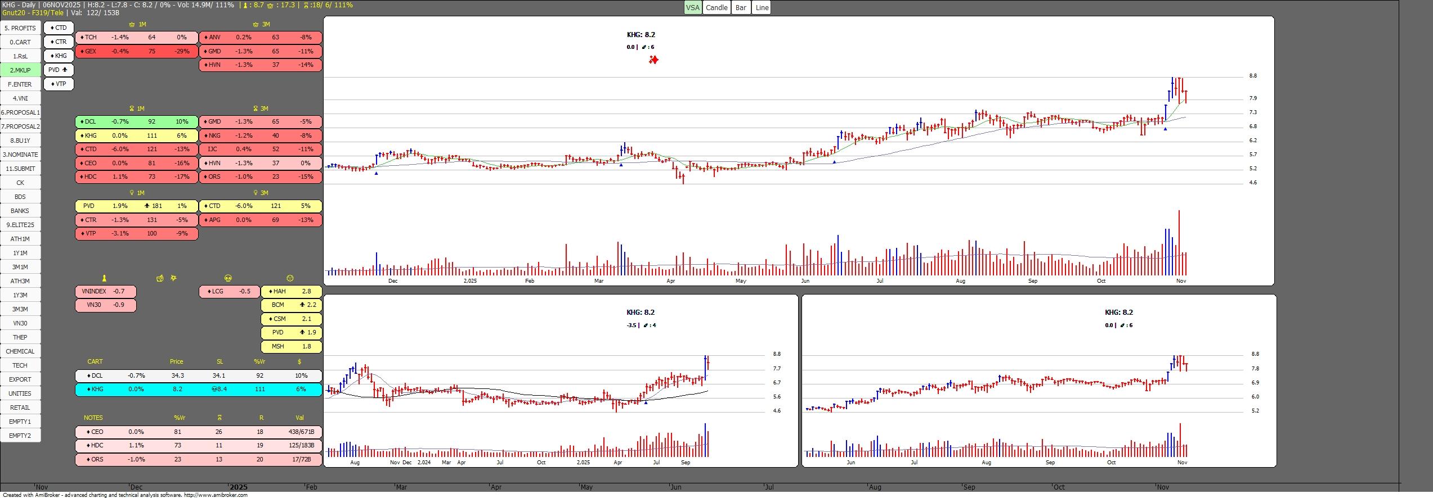Viewport: 1433px width, 498px height.
Task: Click the skull icon above LCG
Action: (x=228, y=278)
